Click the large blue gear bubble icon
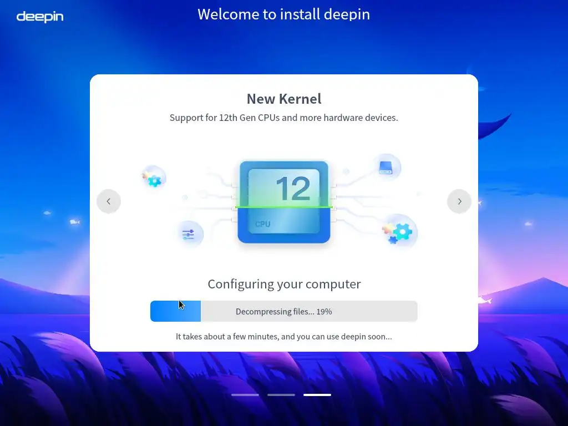The image size is (568, 426). [400, 232]
